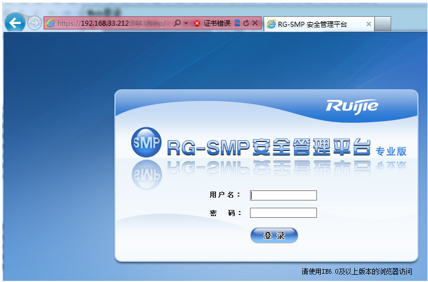Click the blue SMP sphere logo
The image size is (428, 282).
(x=147, y=142)
